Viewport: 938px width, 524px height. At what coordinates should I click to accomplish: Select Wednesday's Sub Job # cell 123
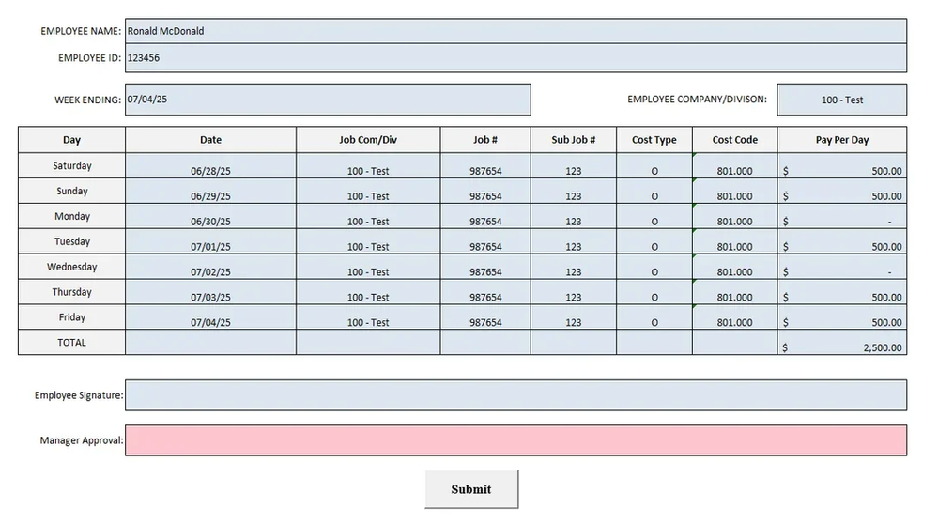[x=573, y=266]
